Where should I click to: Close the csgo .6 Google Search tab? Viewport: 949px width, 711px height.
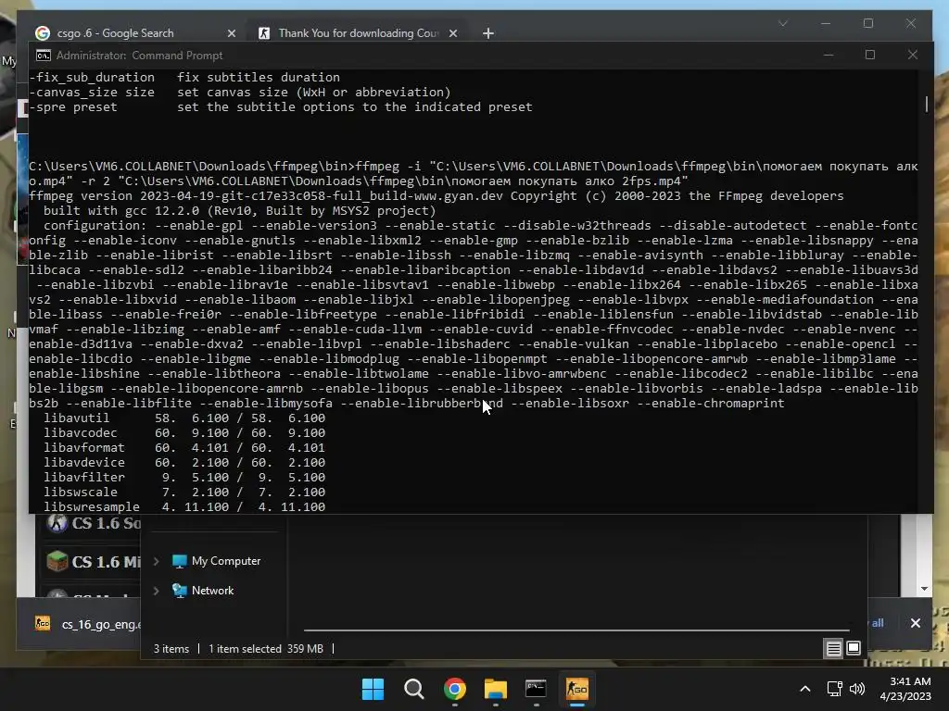231,33
